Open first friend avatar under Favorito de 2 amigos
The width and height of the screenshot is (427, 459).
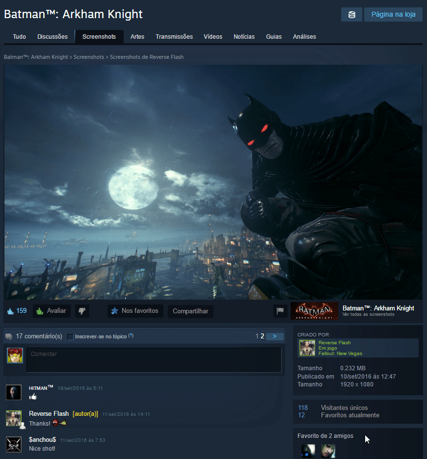[308, 451]
